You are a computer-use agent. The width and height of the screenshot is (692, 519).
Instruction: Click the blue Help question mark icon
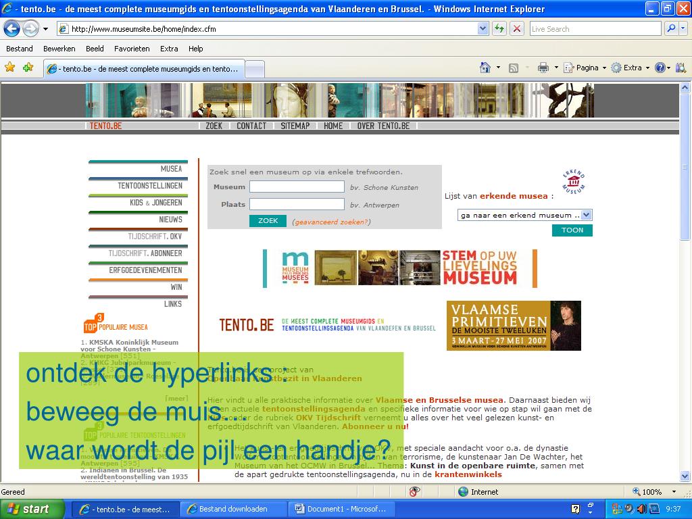[x=660, y=68]
